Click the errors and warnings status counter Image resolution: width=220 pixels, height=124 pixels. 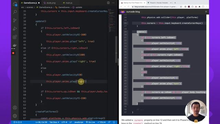pos(18,122)
